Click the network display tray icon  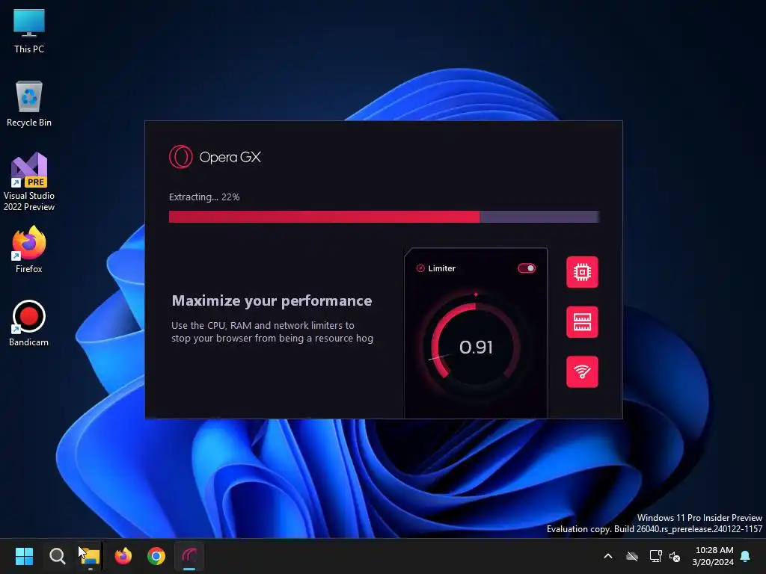coord(655,556)
